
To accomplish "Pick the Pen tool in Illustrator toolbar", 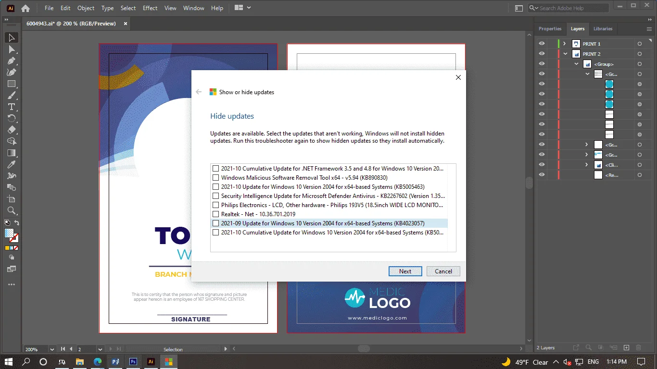I will point(12,61).
